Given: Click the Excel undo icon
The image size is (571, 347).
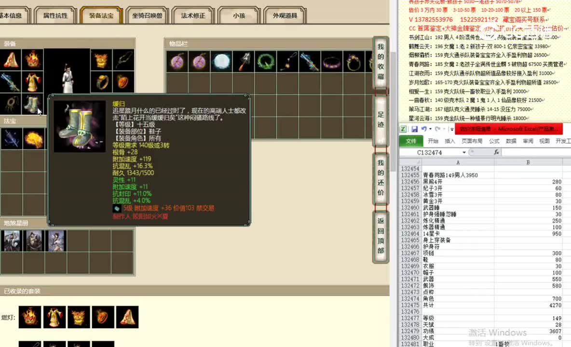Looking at the screenshot, I should (x=424, y=129).
